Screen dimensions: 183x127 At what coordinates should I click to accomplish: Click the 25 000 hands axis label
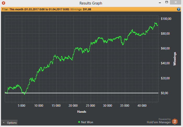(90, 106)
